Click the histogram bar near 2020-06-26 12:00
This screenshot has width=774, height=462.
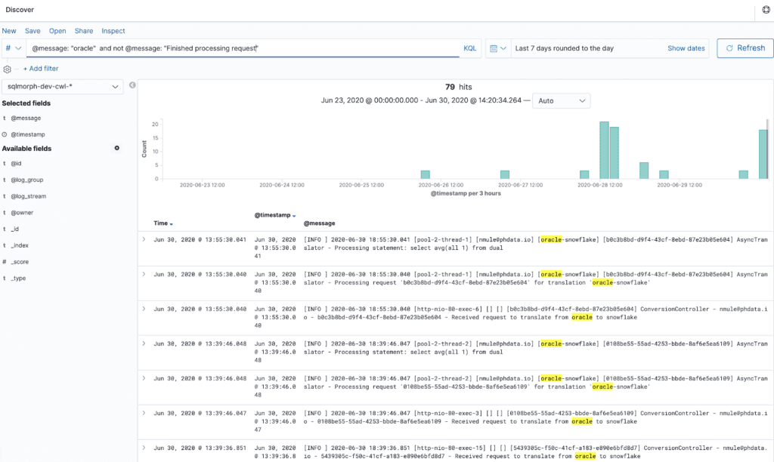click(425, 174)
